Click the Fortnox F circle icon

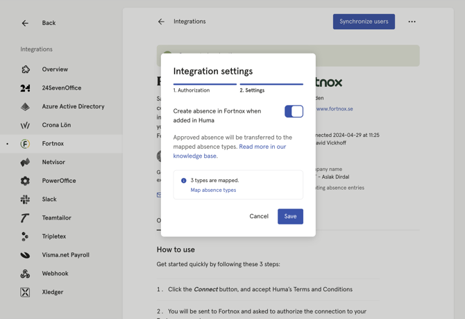click(x=25, y=144)
